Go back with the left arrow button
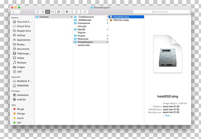Viewport: 201px width, 139px height. click(13, 12)
